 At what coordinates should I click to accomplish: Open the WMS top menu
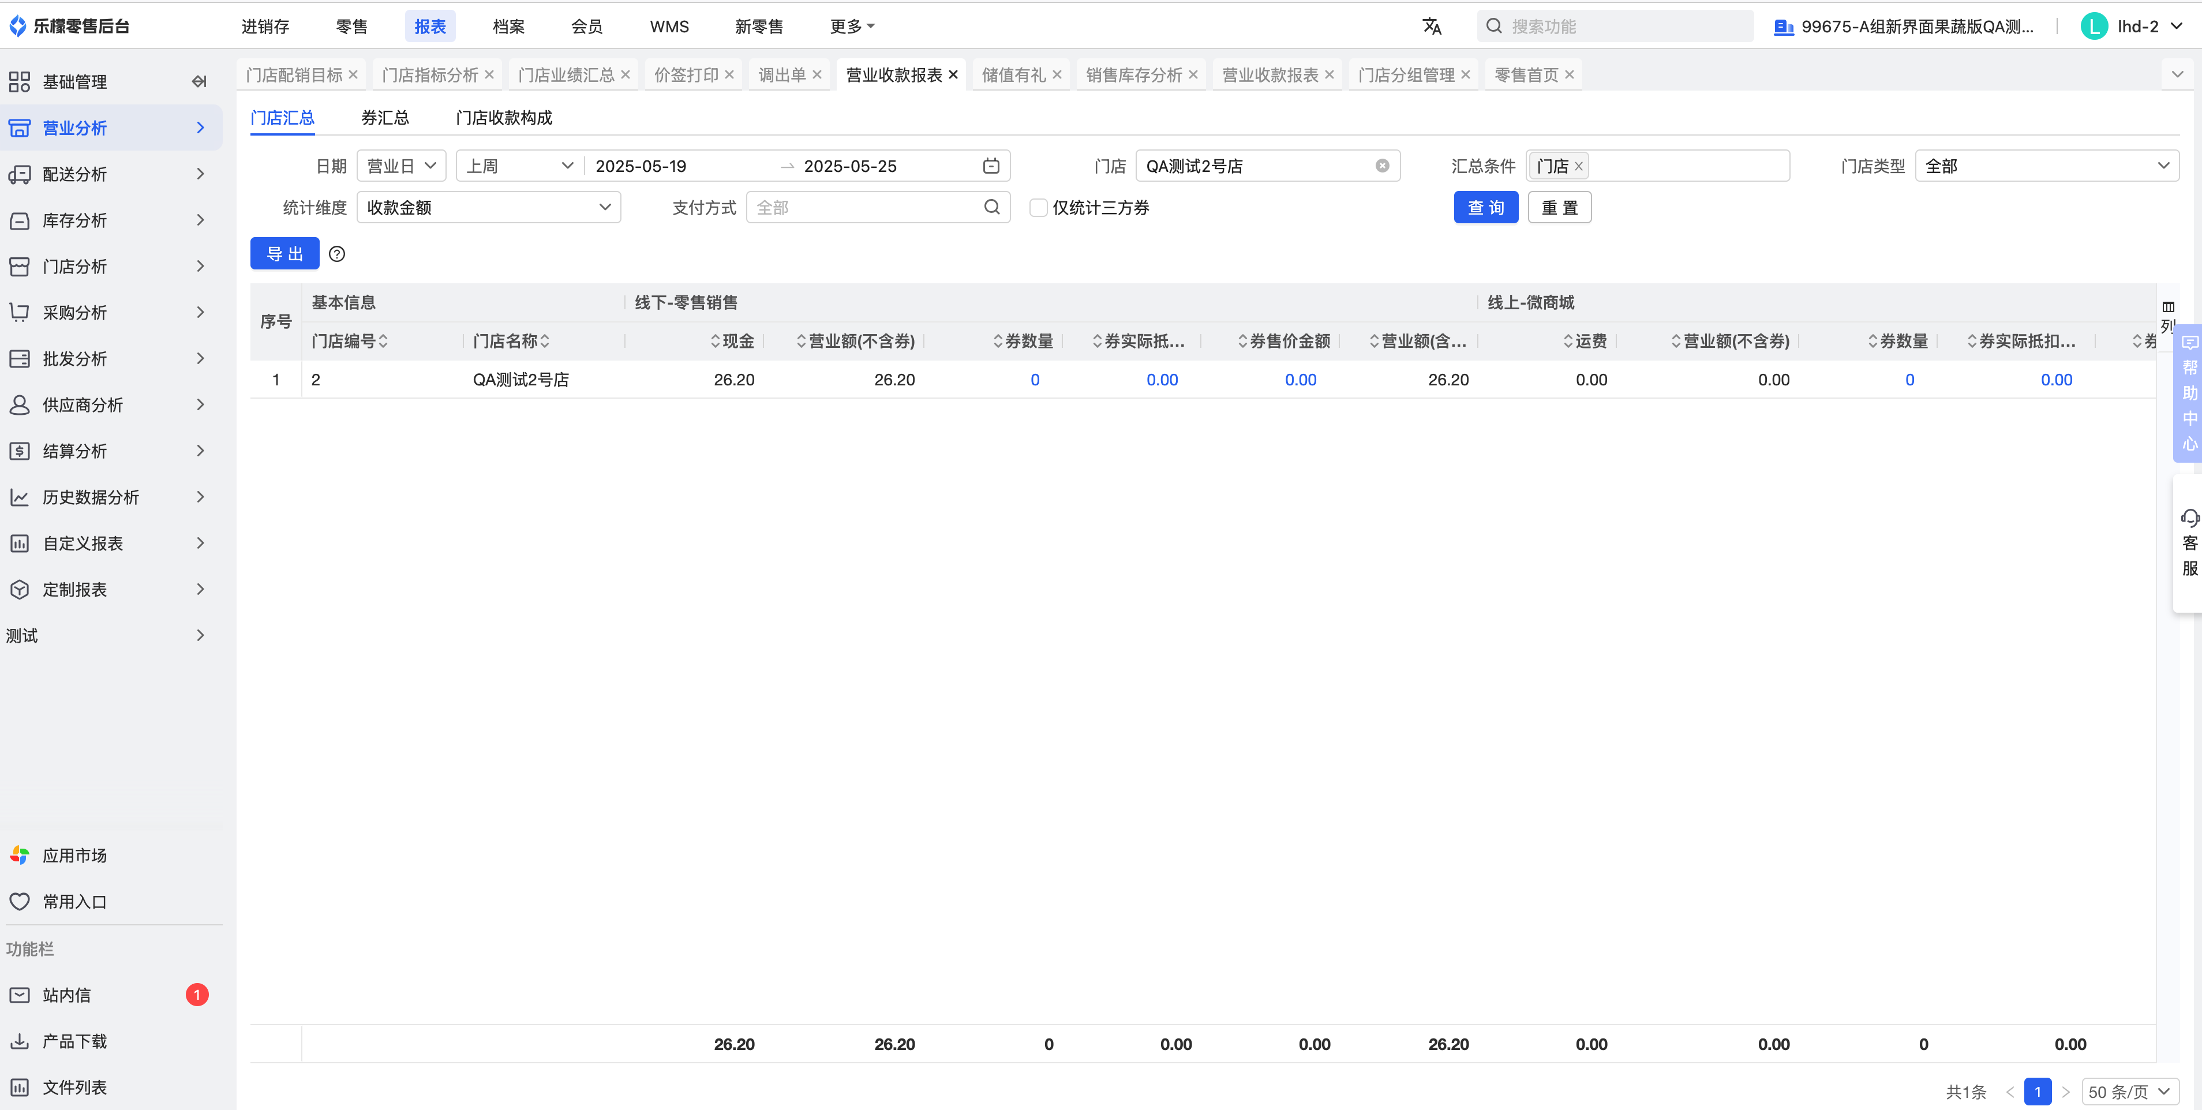pos(669,27)
